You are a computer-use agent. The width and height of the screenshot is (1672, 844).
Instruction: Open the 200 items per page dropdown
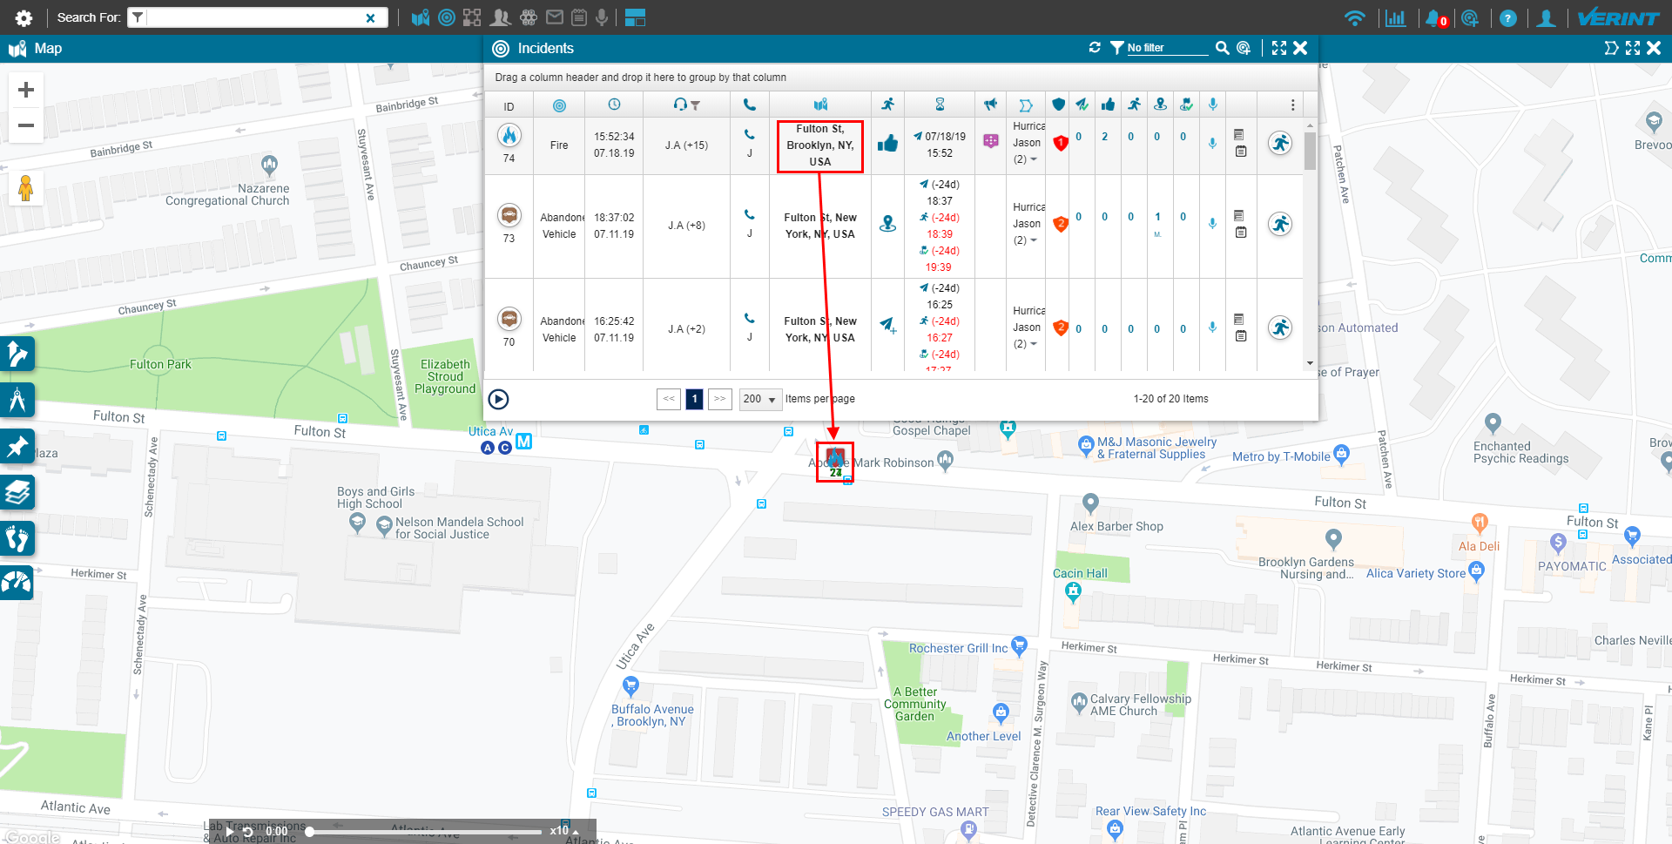pyautogui.click(x=760, y=399)
